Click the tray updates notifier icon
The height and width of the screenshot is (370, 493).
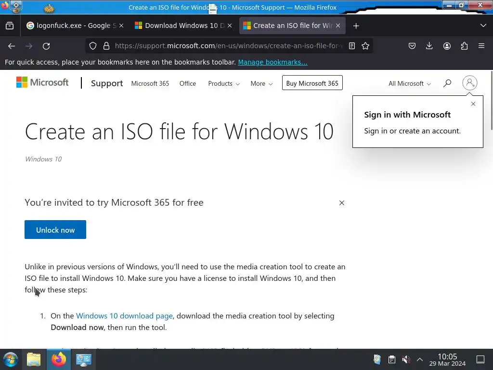pyautogui.click(x=377, y=359)
